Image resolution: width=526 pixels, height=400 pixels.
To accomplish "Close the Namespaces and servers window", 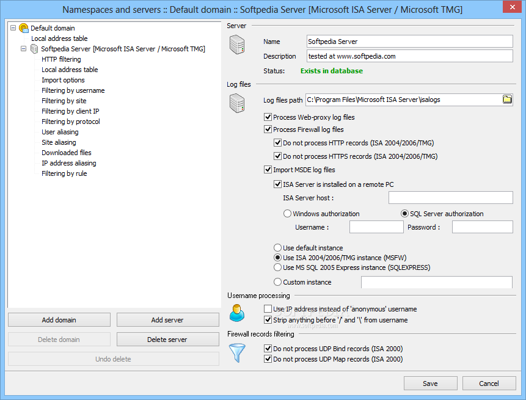I will [512, 7].
